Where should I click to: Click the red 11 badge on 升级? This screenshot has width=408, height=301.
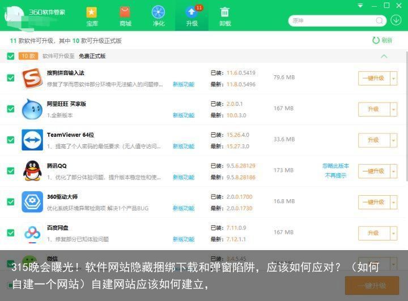click(x=199, y=8)
